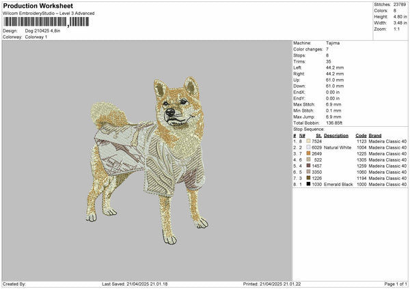Click the mauve swatch beside stitch count 1457
The width and height of the screenshot is (410, 289).
(308, 166)
